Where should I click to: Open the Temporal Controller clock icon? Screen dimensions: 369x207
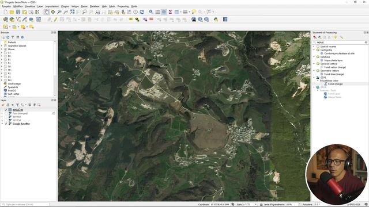point(135,12)
